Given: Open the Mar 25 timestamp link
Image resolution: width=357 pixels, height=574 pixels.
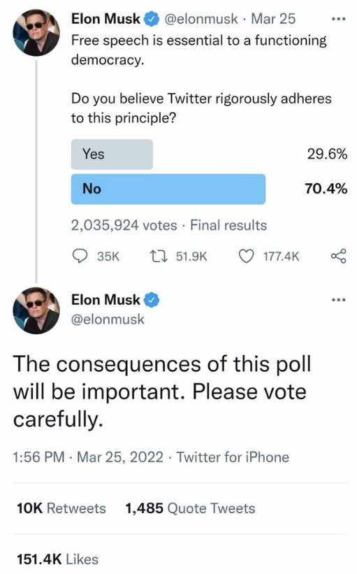Looking at the screenshot, I should coord(273,19).
